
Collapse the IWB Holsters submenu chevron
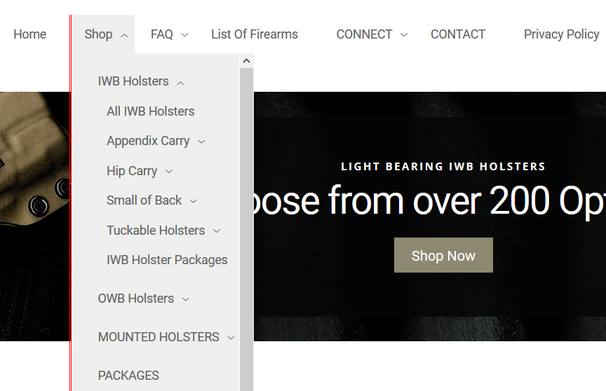180,83
